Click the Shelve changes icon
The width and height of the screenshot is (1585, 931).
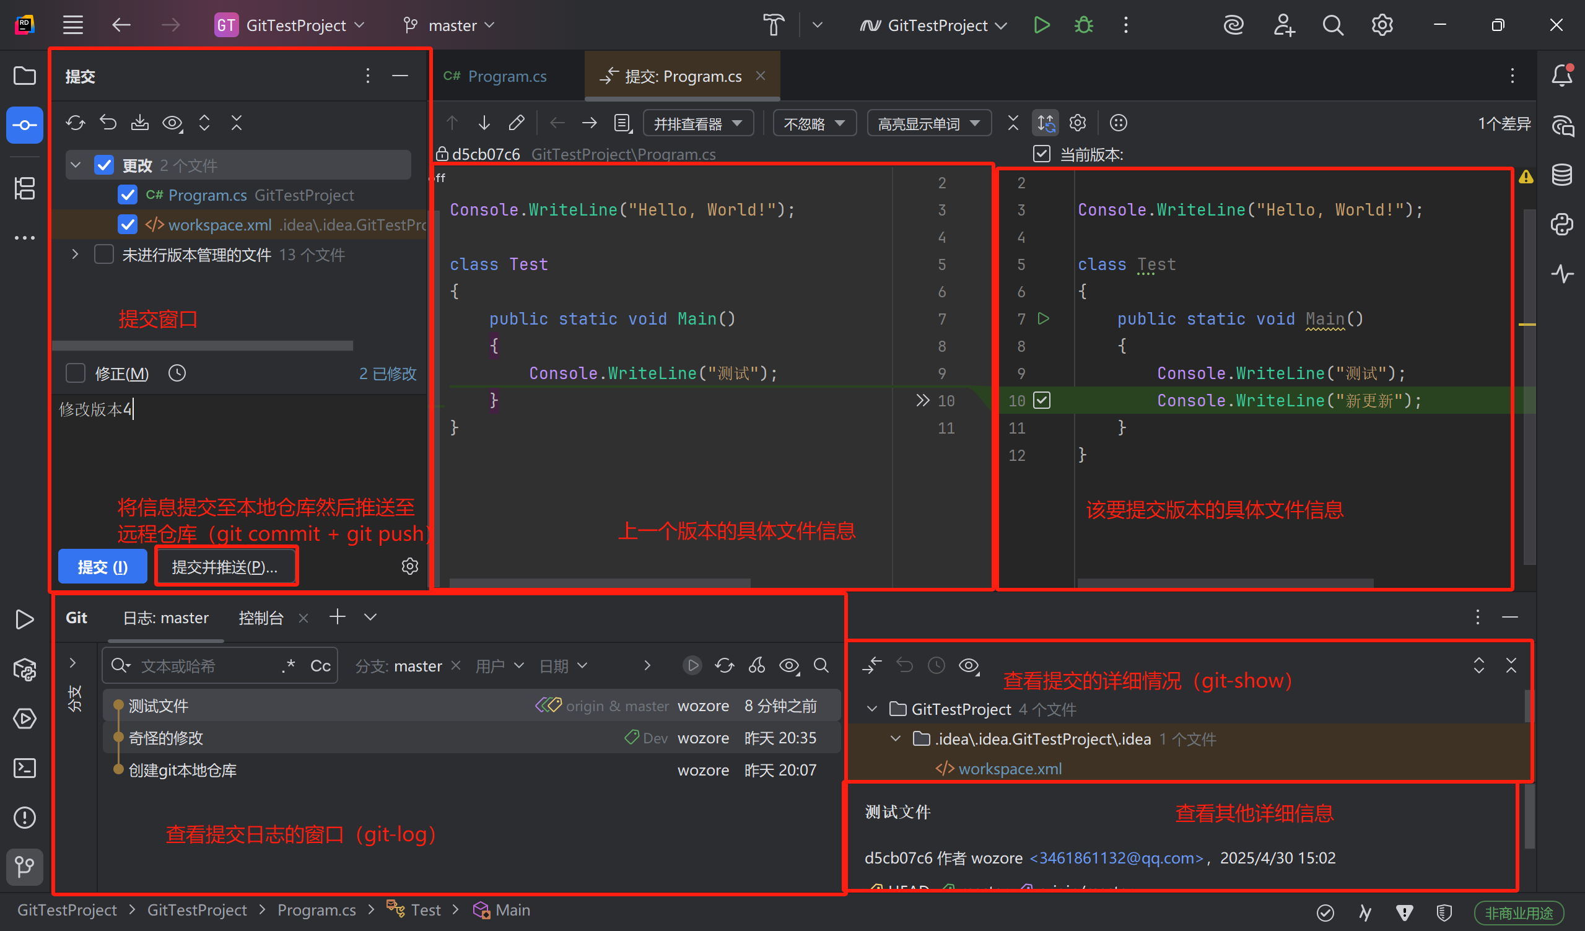(139, 123)
